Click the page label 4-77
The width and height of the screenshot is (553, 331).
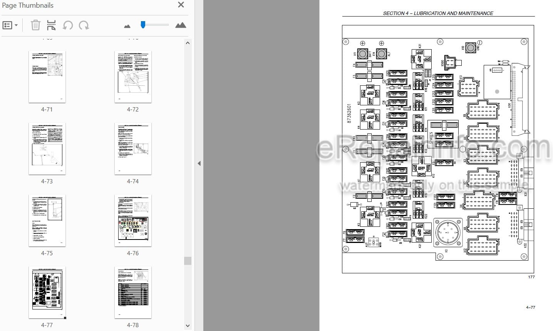(47, 325)
